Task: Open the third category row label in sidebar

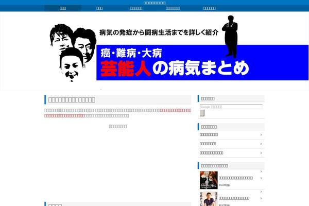Action: point(211,153)
